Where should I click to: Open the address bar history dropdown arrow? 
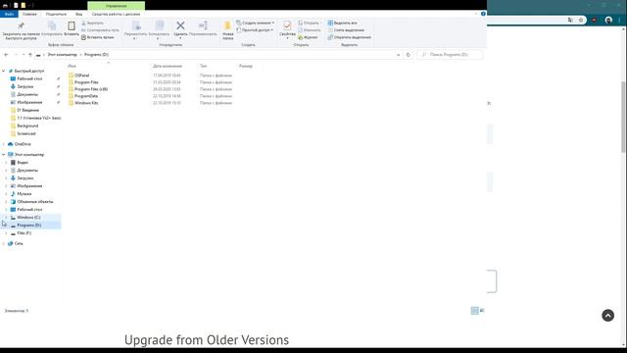tap(399, 55)
